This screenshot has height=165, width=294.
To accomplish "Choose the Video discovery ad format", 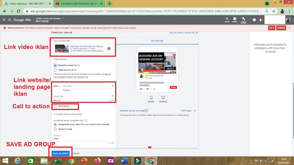I will [x=55, y=70].
